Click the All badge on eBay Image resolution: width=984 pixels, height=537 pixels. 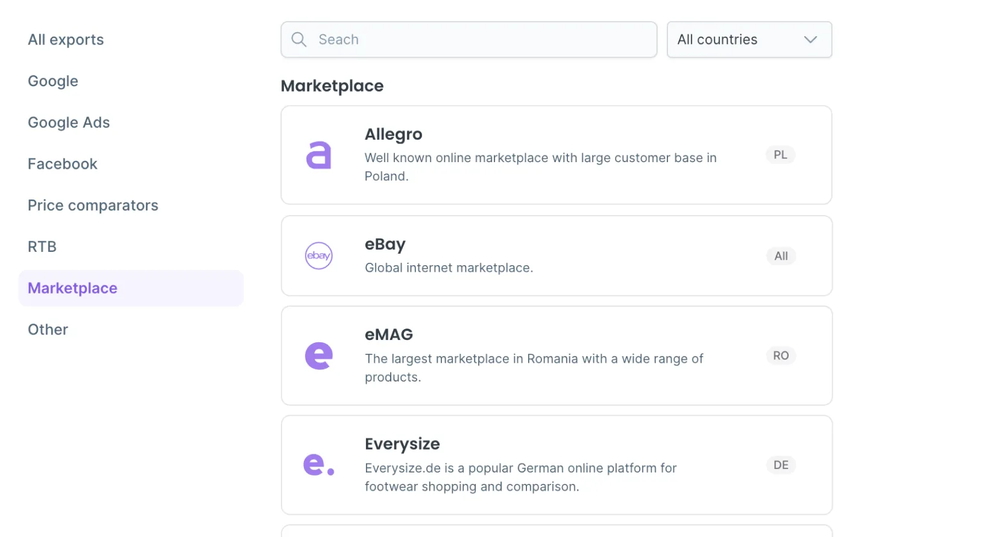tap(781, 256)
